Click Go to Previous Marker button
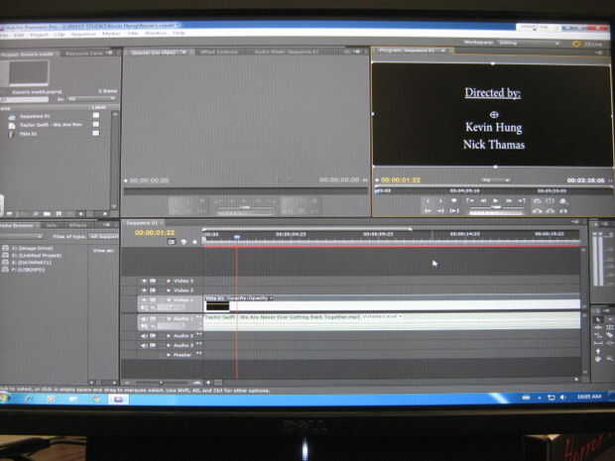 click(470, 200)
